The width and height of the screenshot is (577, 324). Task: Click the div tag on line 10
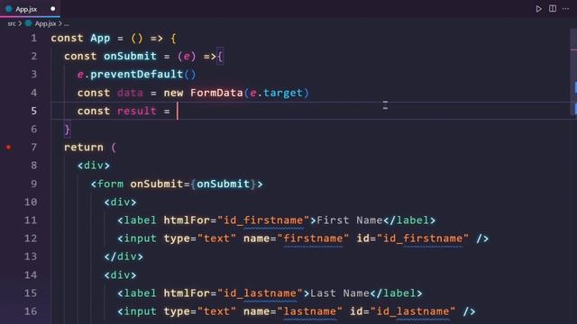pos(120,202)
